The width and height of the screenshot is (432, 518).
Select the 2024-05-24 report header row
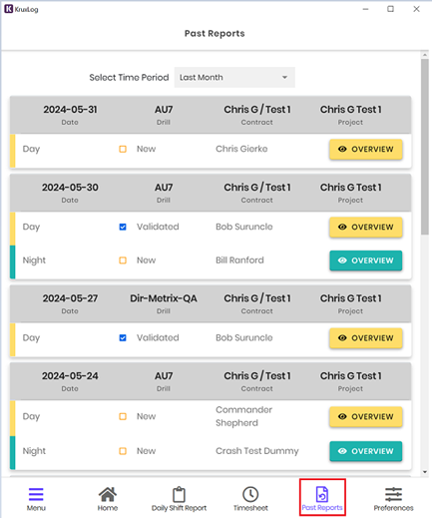(x=211, y=381)
